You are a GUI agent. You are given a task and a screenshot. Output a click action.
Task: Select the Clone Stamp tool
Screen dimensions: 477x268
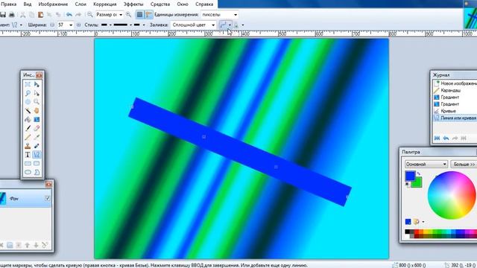click(x=28, y=146)
